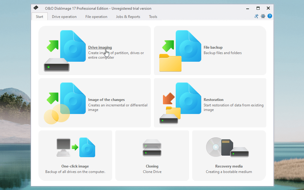Switch to Jobs & Reports
The height and width of the screenshot is (190, 304).
[x=128, y=17]
